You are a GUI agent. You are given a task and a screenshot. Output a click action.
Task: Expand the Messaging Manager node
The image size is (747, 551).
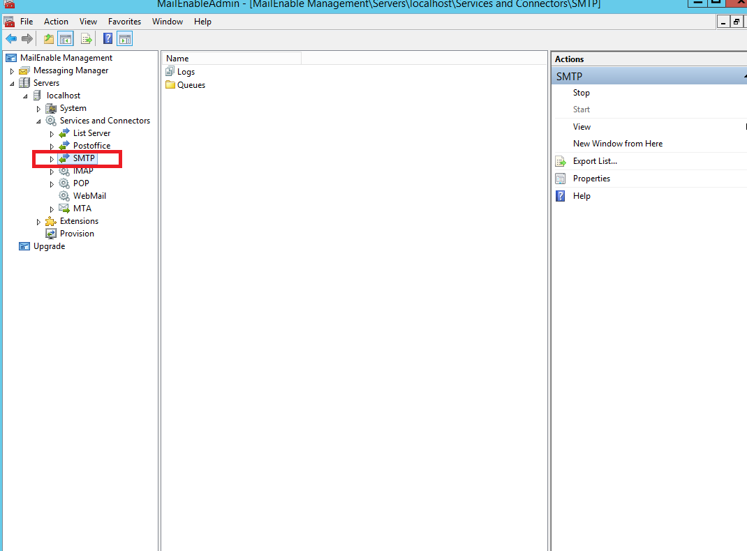(x=12, y=71)
